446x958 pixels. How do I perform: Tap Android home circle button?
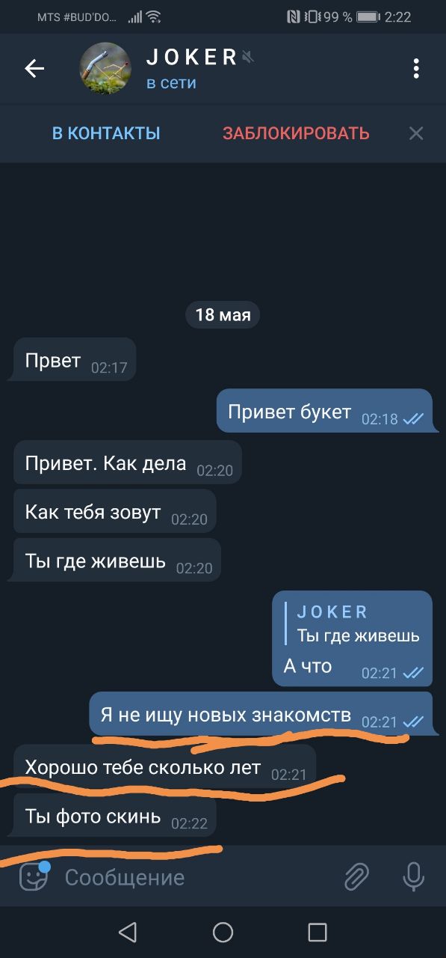223,932
